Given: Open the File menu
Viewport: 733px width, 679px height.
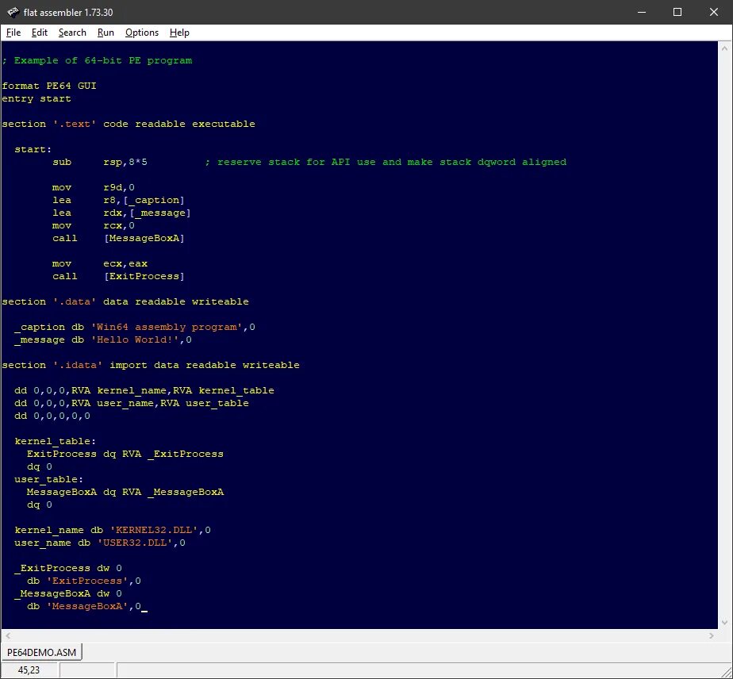Looking at the screenshot, I should pos(13,33).
